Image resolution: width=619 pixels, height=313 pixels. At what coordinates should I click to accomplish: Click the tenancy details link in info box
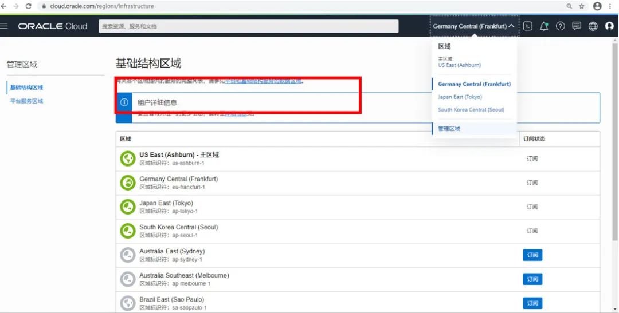(236, 114)
